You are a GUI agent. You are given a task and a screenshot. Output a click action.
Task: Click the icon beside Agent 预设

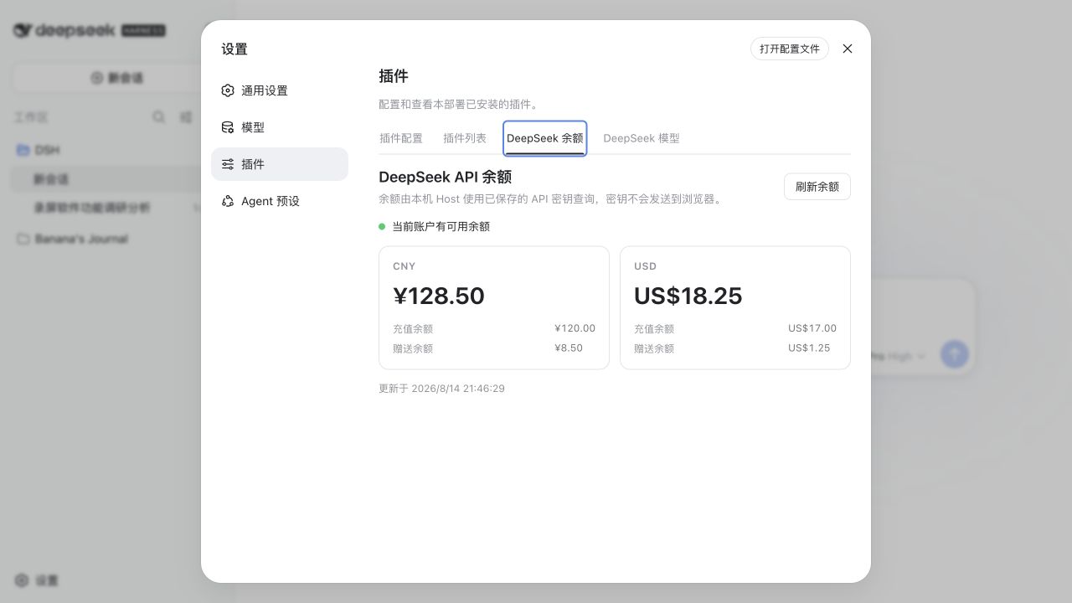click(228, 201)
